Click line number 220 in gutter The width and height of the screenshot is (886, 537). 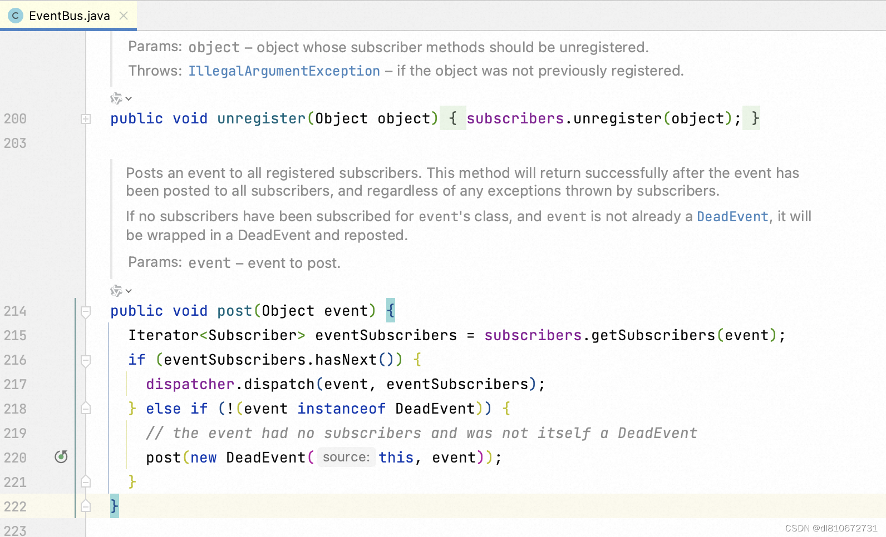pyautogui.click(x=15, y=458)
